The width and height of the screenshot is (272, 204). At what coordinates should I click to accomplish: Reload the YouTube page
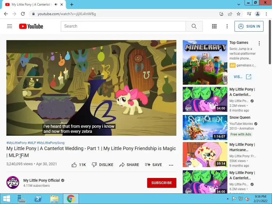[23, 14]
